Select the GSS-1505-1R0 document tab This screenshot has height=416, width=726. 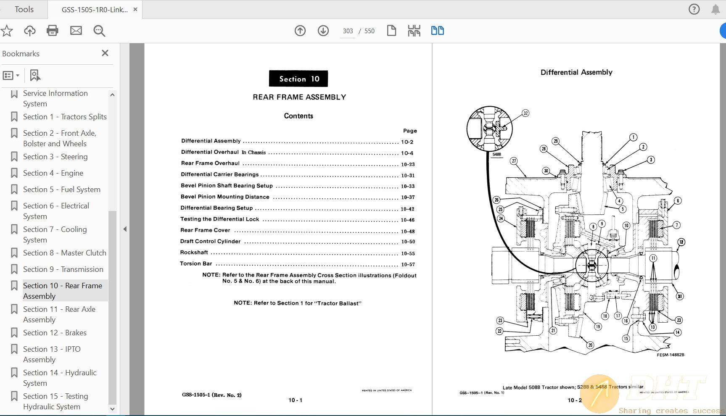pos(95,10)
